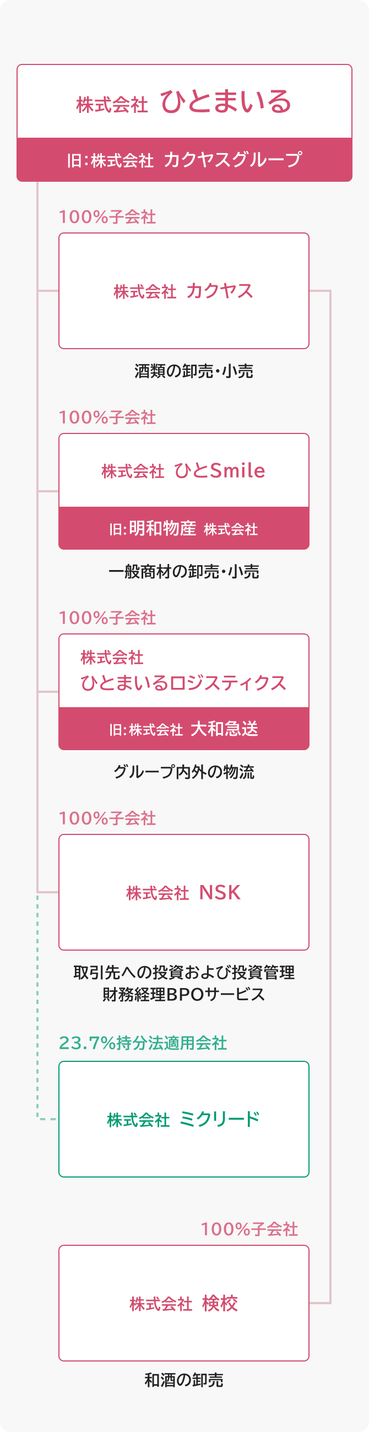Click the 酒類の卸売・小売 caption
The width and height of the screenshot is (369, 1432).
tap(193, 371)
